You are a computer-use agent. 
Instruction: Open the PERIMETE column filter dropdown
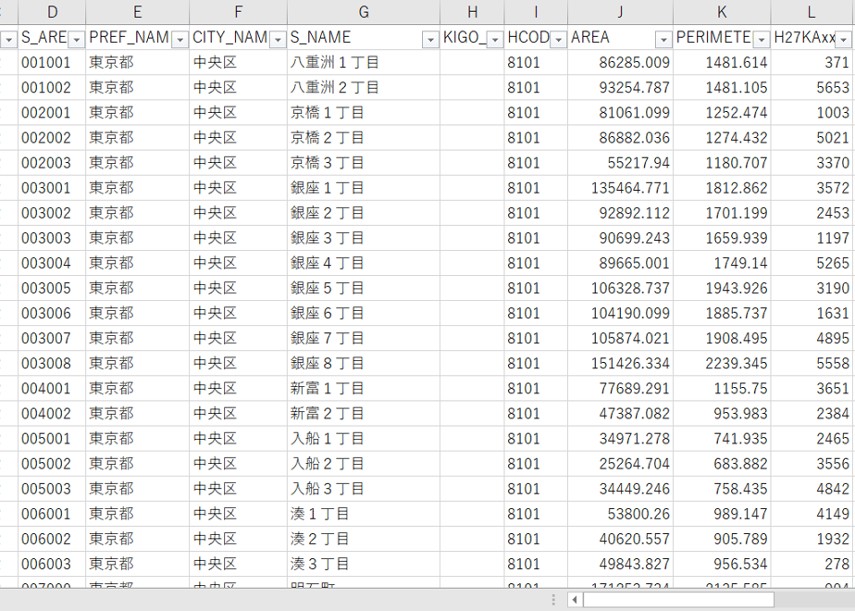coord(762,39)
